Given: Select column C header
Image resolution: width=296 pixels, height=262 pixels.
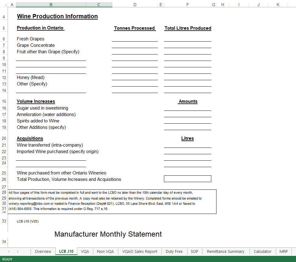Looking at the screenshot, I should (x=99, y=5).
